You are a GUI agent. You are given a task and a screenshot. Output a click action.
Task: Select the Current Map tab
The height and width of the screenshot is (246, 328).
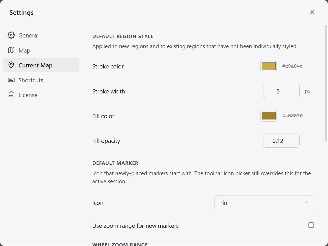(41, 65)
